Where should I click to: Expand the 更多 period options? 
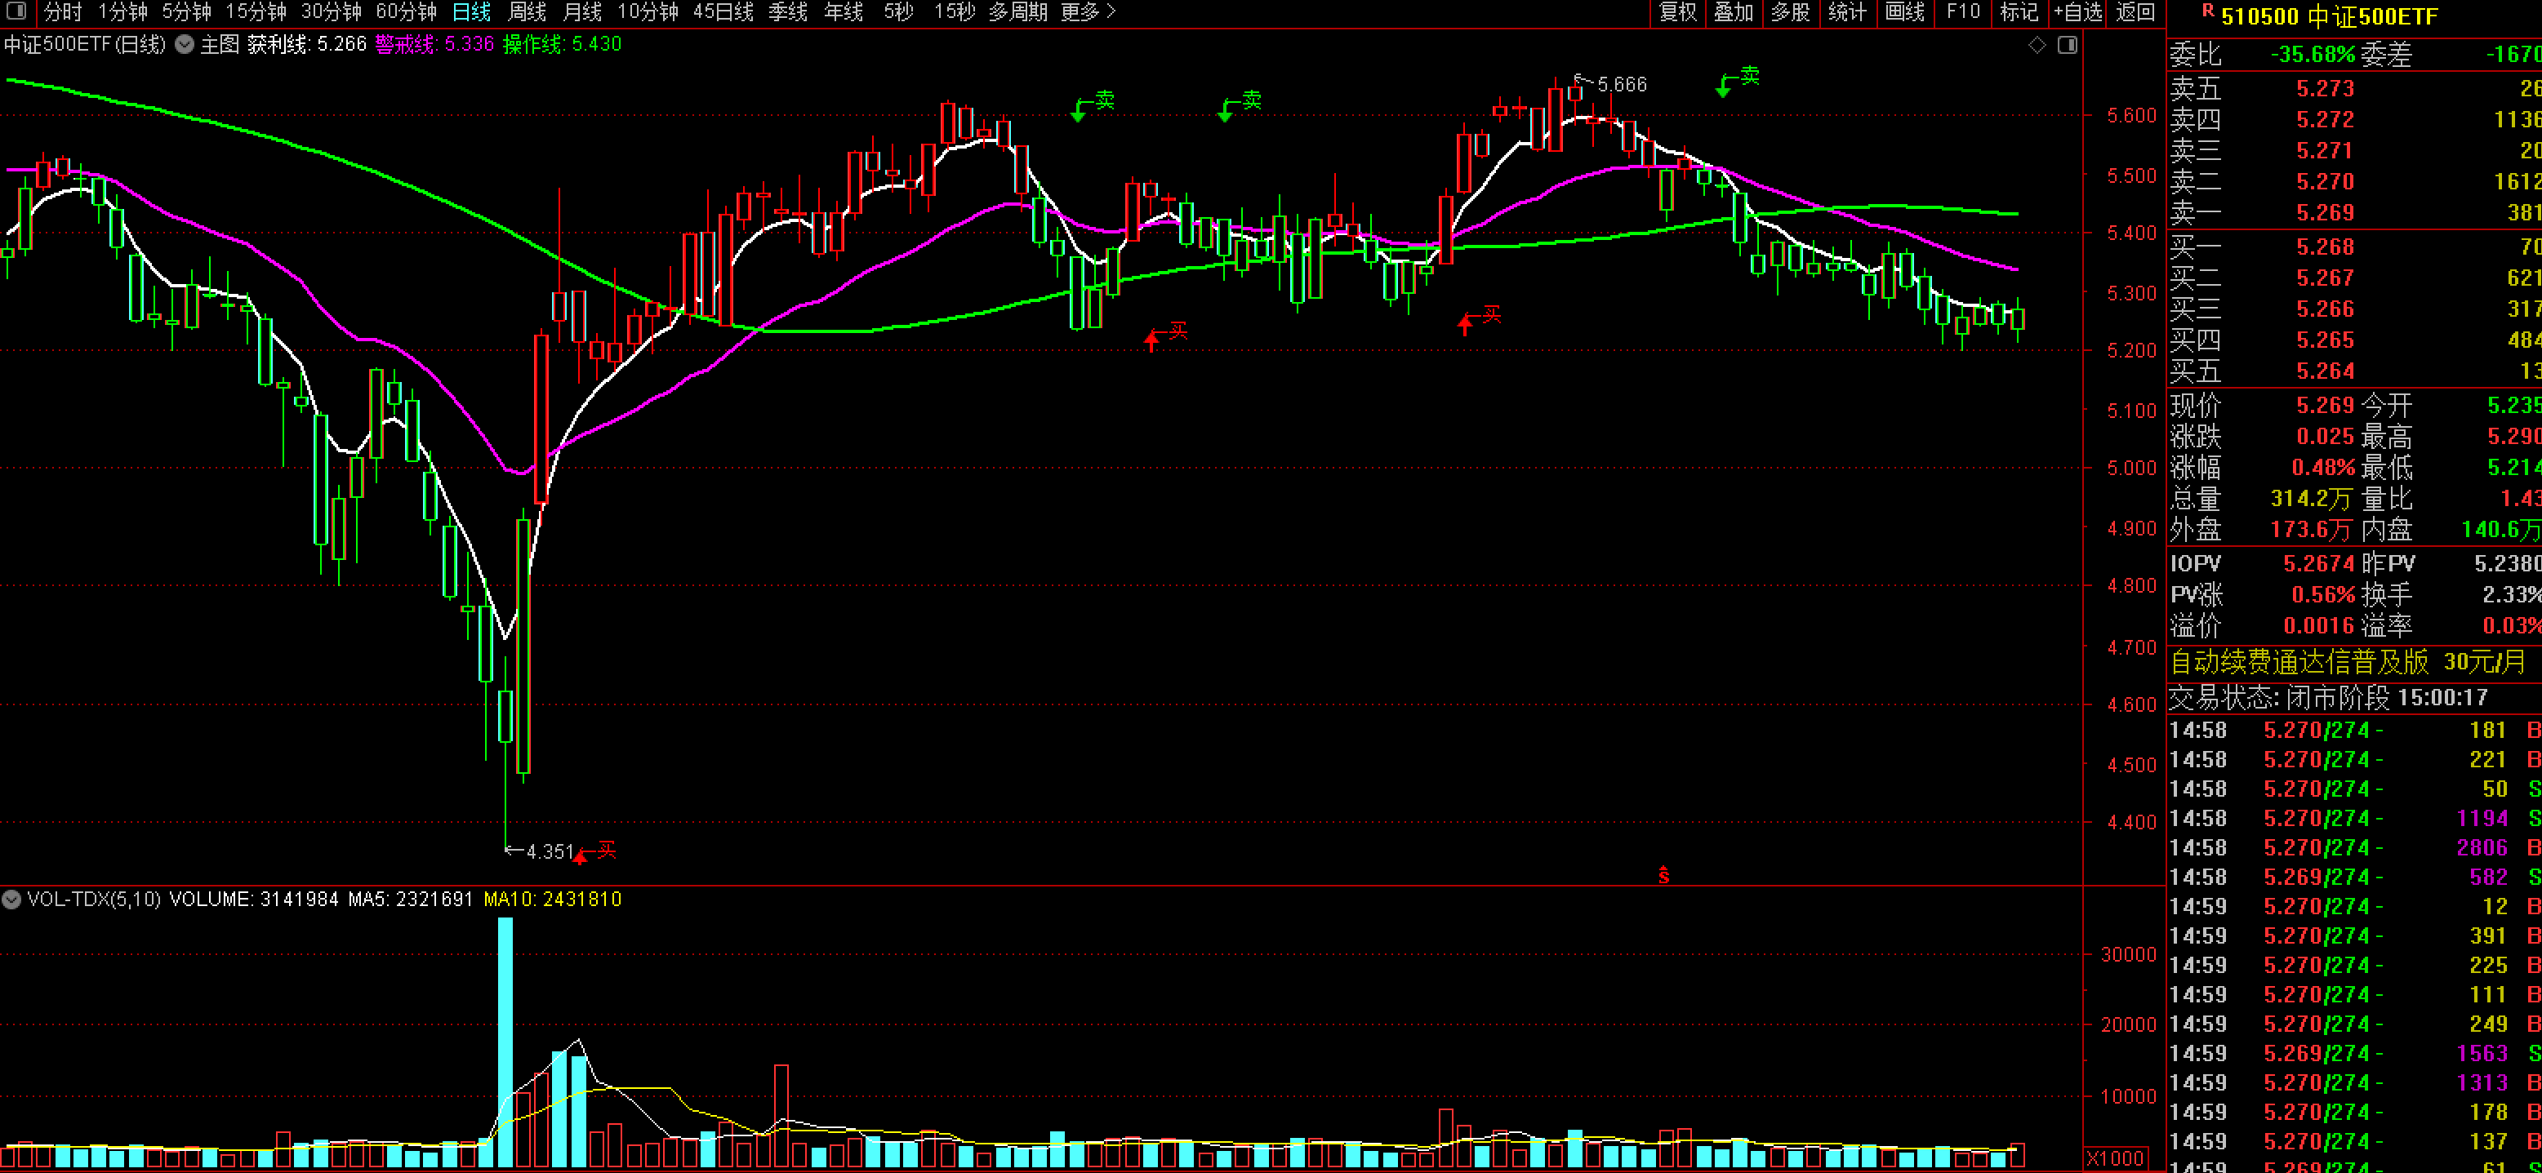[x=1088, y=12]
